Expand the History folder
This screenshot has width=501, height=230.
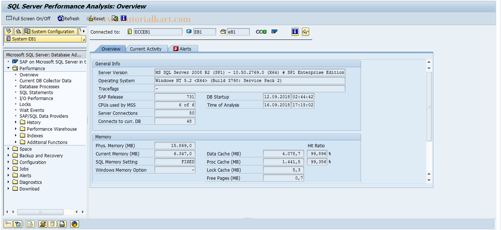tap(16, 122)
